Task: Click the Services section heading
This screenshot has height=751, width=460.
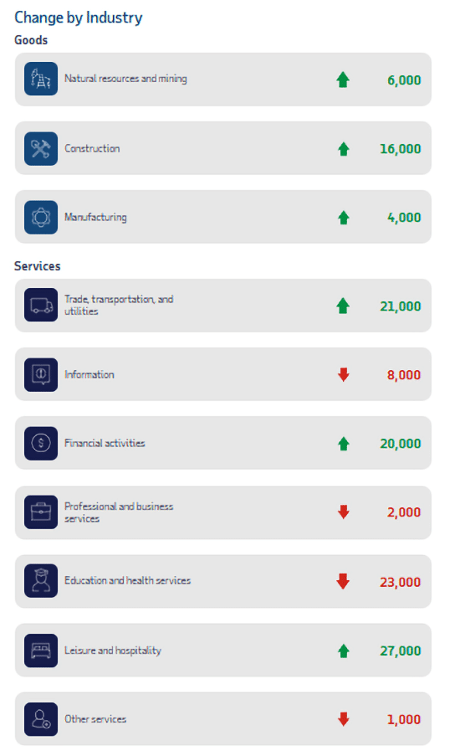Action: [38, 265]
